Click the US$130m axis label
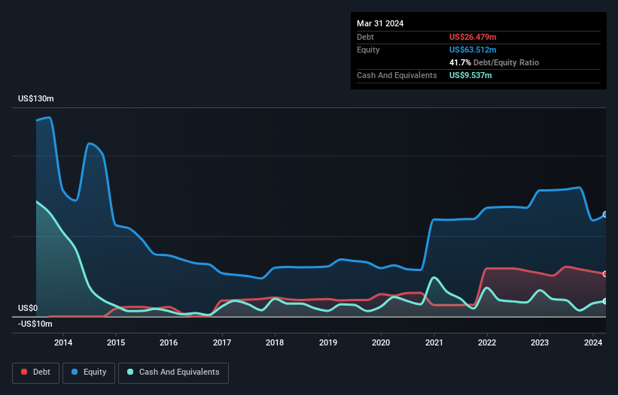This screenshot has width=618, height=395. tap(36, 98)
